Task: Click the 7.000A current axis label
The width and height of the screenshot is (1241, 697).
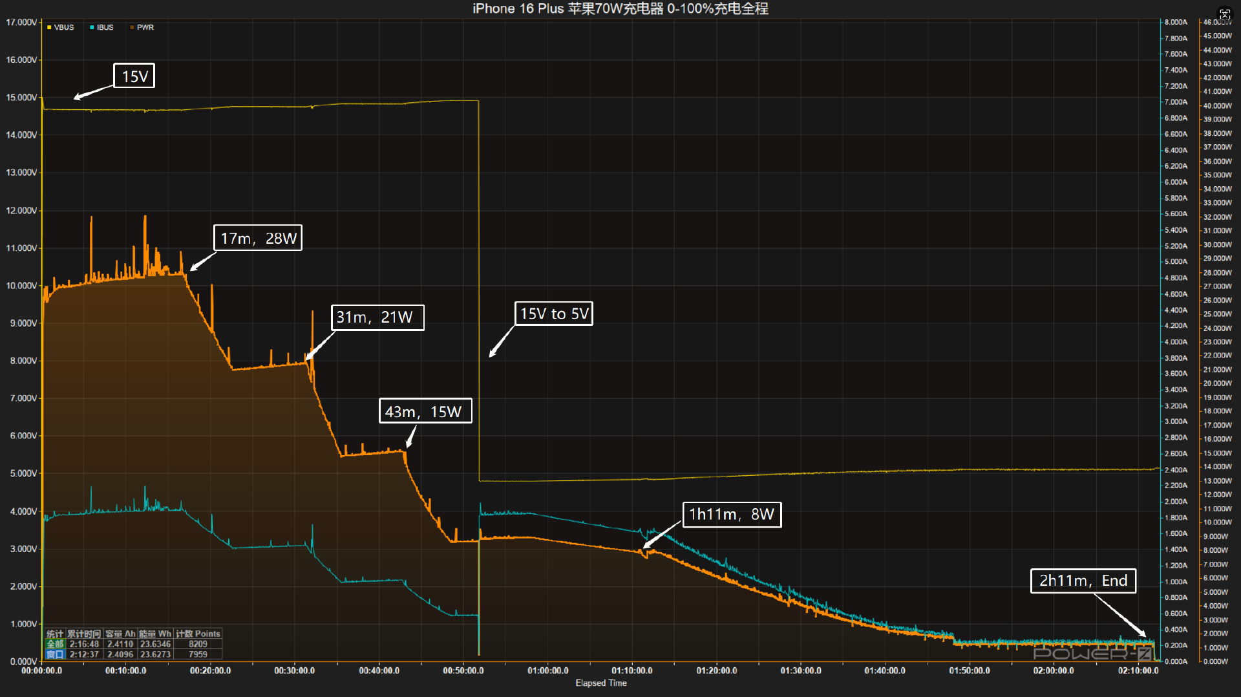Action: pos(1176,102)
